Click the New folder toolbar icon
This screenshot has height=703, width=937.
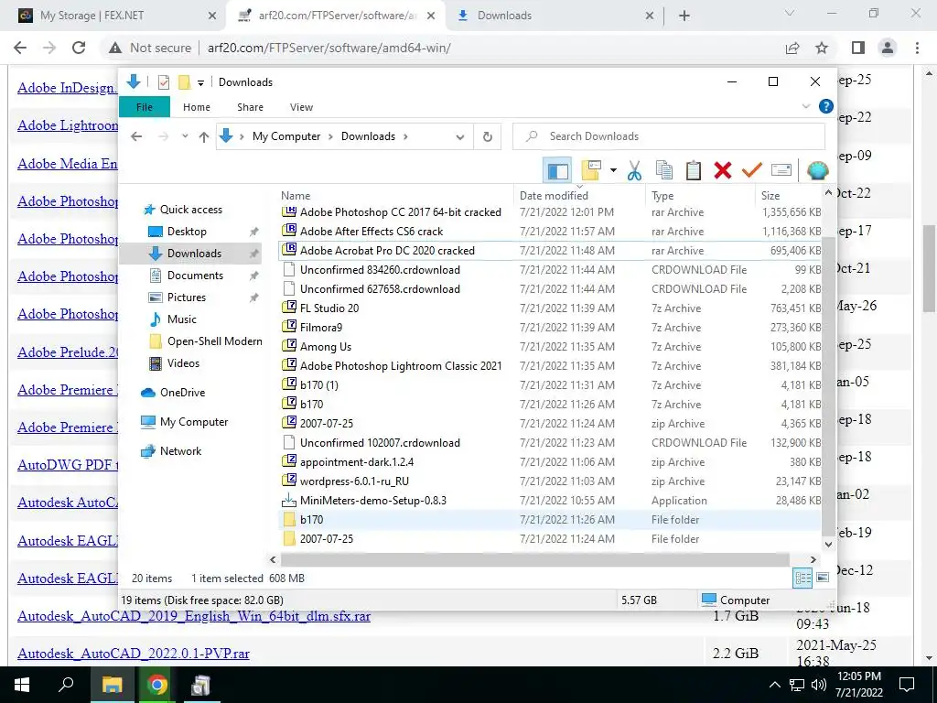(591, 171)
